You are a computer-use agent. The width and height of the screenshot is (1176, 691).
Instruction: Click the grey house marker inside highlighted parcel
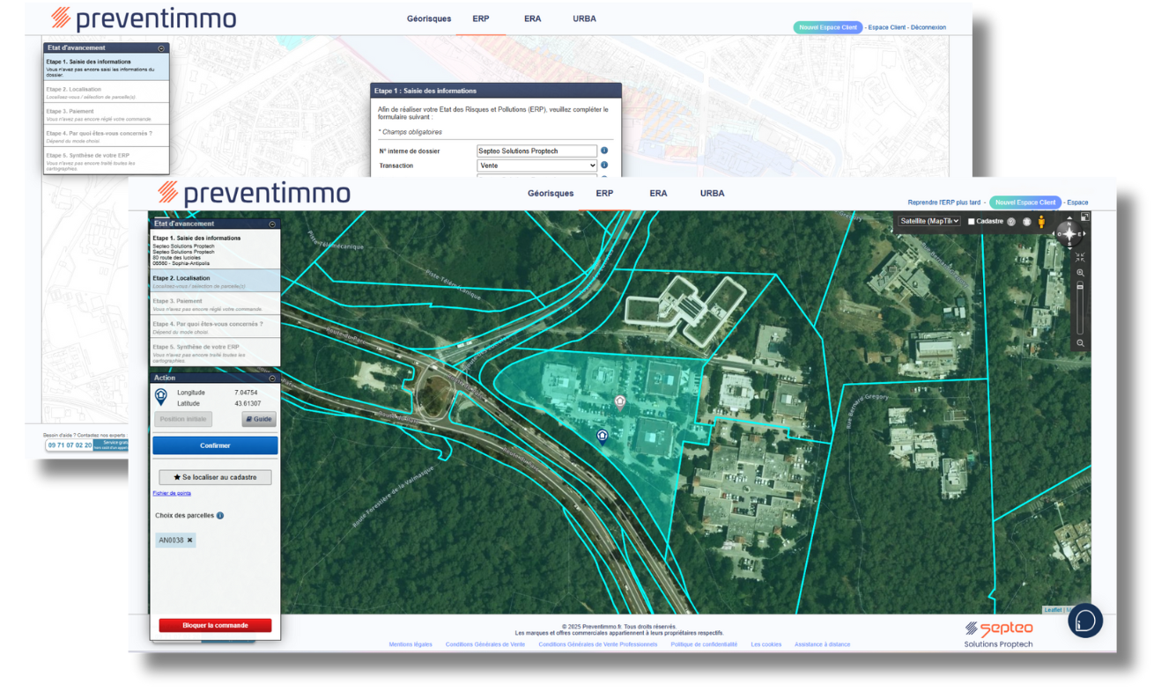619,402
